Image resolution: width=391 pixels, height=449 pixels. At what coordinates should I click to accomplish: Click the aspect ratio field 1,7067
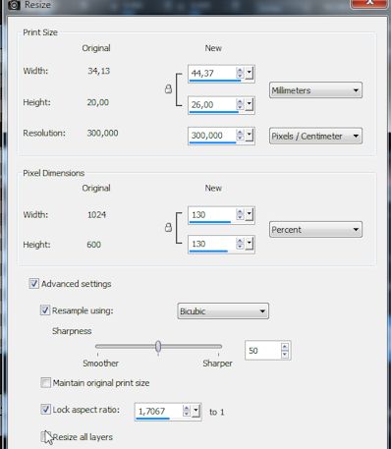pyautogui.click(x=159, y=411)
